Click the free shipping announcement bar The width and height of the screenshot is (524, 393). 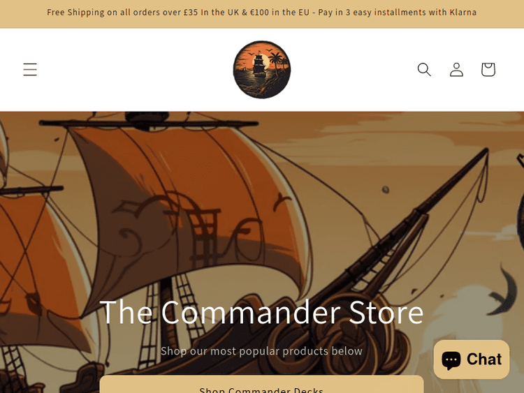[x=262, y=14]
